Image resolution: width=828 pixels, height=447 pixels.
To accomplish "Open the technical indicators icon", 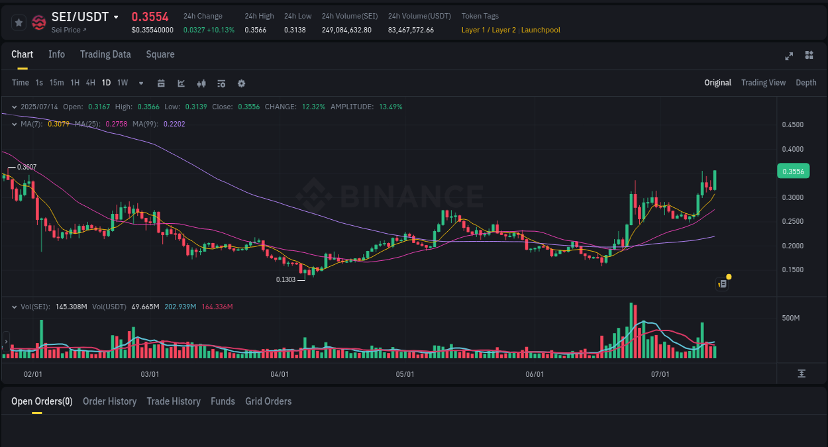I will pos(201,83).
